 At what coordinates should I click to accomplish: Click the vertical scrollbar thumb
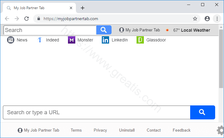(221, 59)
